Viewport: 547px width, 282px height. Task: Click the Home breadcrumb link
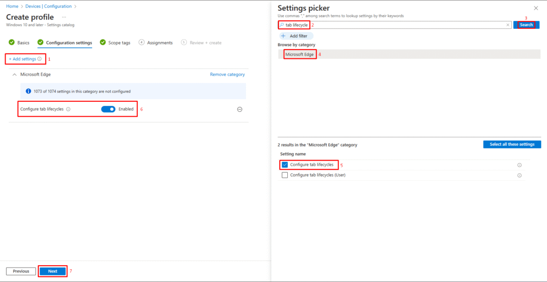(12, 6)
